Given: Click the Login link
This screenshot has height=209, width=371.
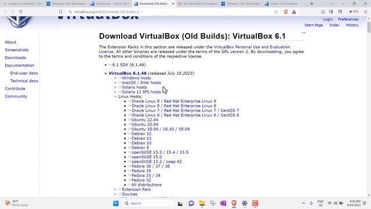Looking at the screenshot, I should [x=328, y=19].
